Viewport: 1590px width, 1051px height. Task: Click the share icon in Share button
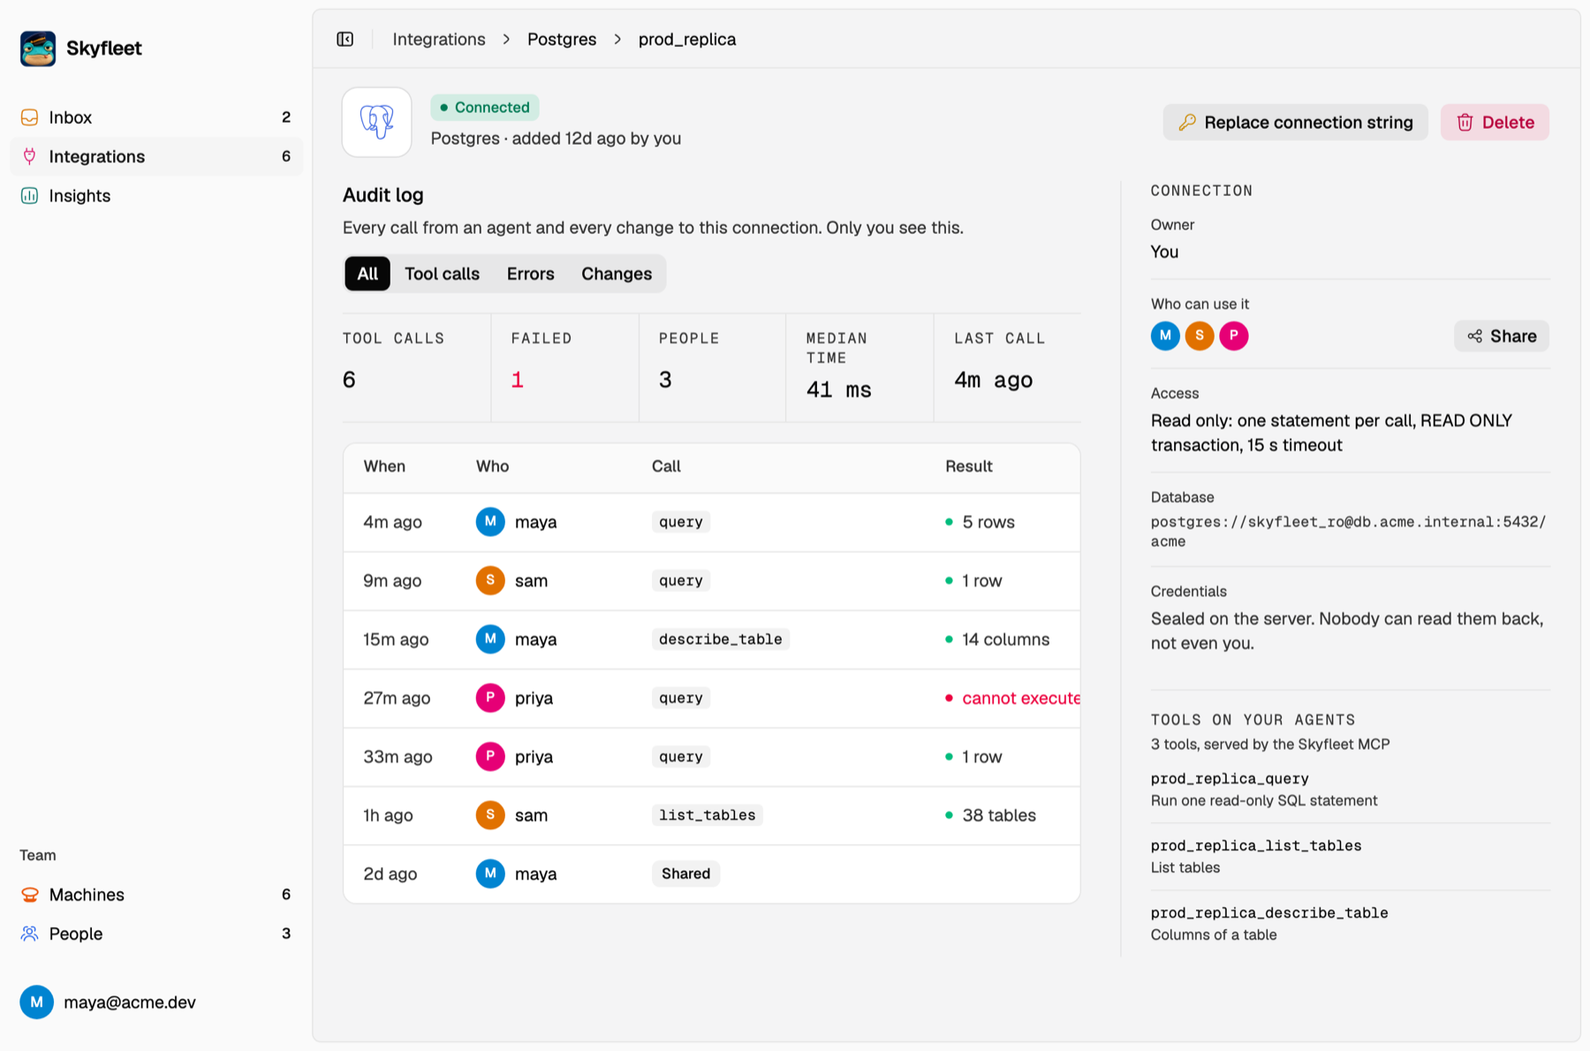1474,336
